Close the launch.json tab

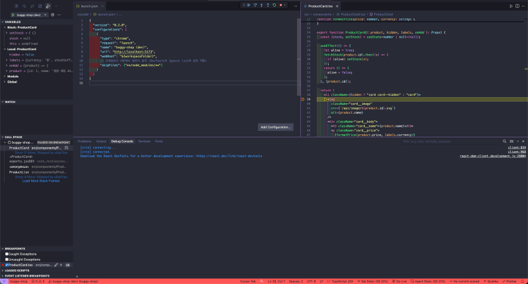[x=102, y=6]
